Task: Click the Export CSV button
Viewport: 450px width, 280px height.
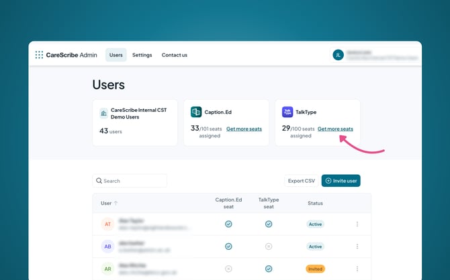Action: (301, 181)
